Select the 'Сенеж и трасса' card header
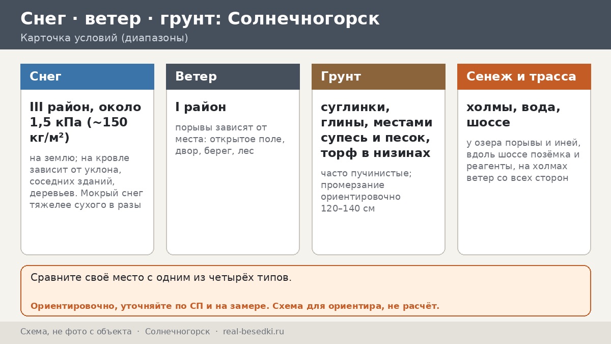 click(524, 76)
